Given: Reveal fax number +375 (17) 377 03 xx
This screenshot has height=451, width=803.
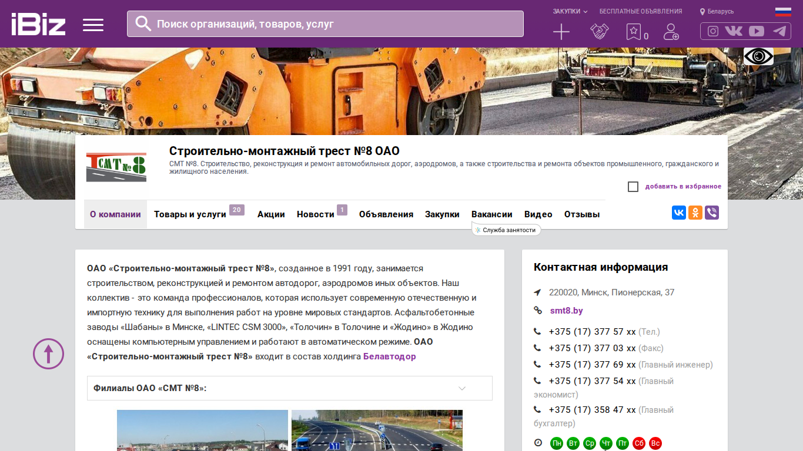Looking at the screenshot, I should (x=593, y=348).
